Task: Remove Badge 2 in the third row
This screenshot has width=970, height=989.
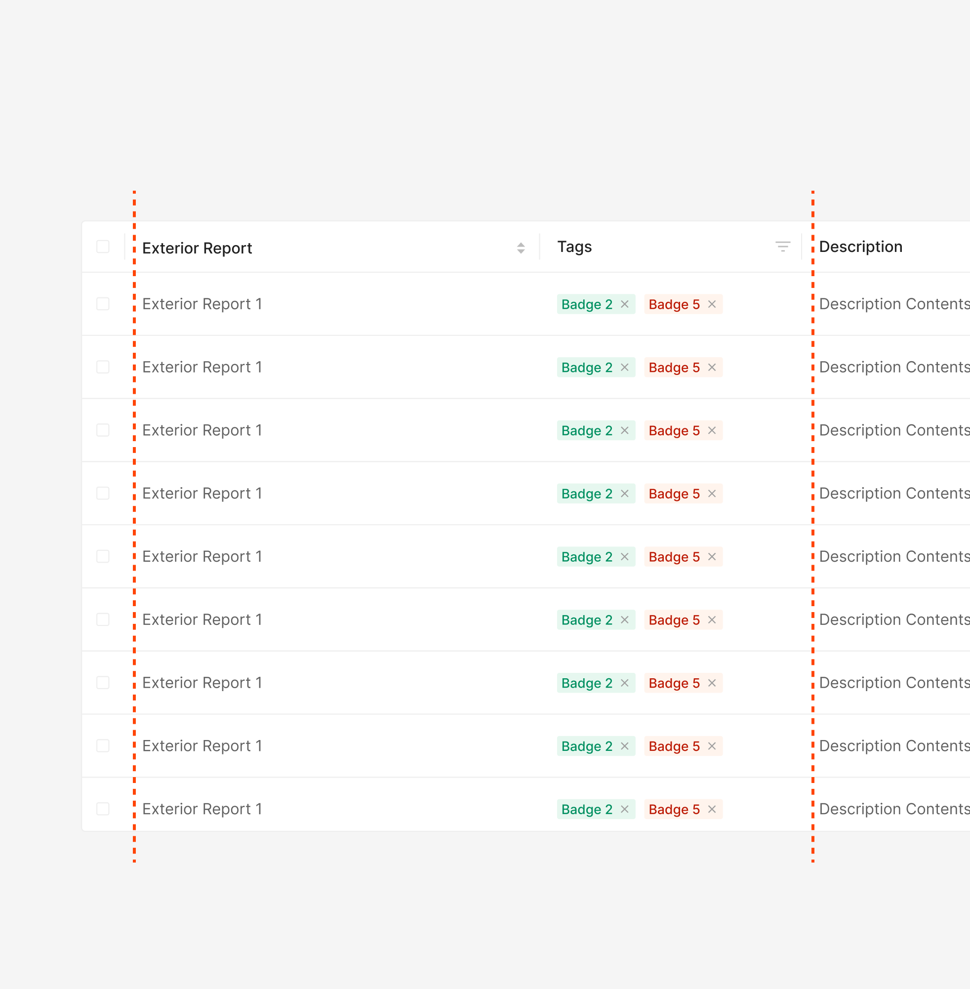Action: point(625,431)
